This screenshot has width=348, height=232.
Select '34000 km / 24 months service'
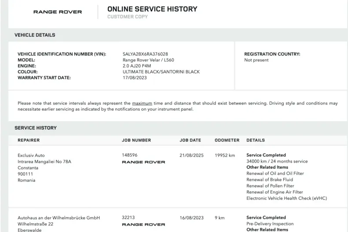[277, 161]
